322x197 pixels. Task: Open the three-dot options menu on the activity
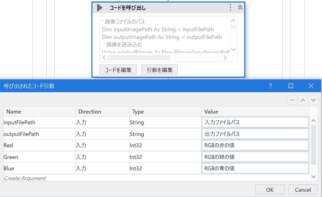[230, 7]
